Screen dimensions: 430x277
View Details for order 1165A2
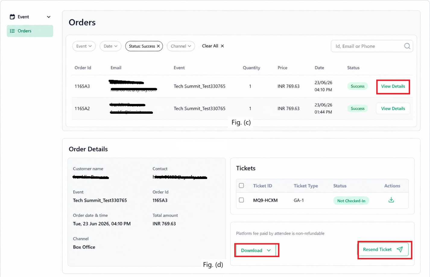click(x=393, y=109)
